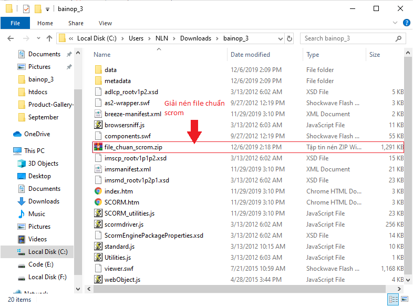Switch to Details view layout icon
The image size is (413, 306).
[393, 300]
